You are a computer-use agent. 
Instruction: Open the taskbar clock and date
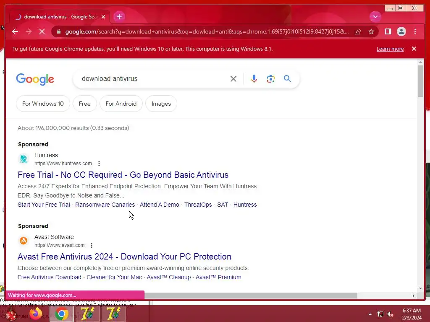[x=412, y=314]
